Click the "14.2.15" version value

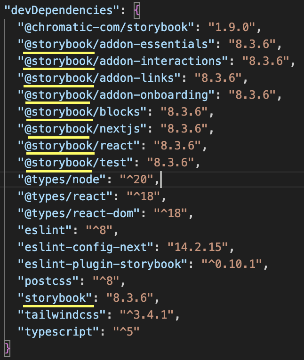point(198,247)
